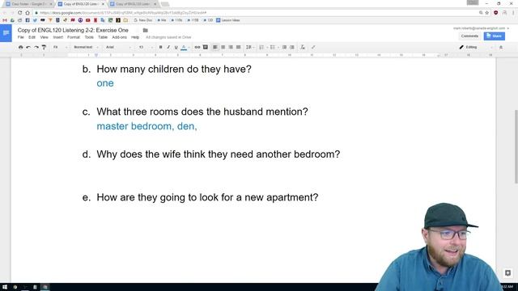Open the Edit menu
This screenshot has width=518, height=291.
(32, 37)
